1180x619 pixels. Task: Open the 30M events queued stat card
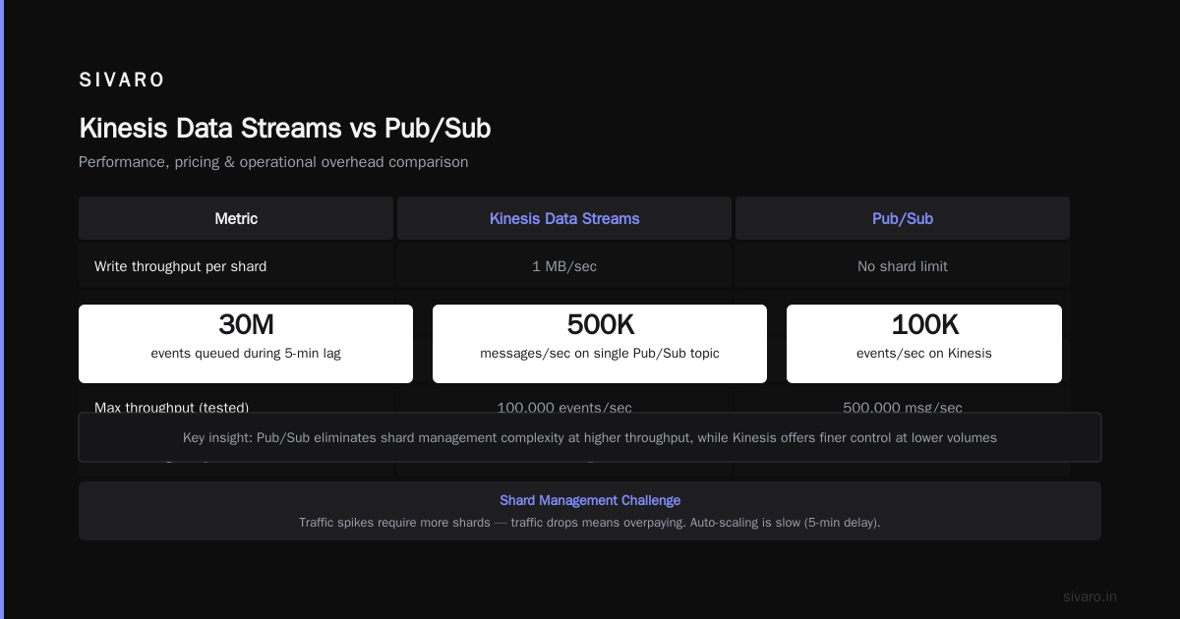pos(246,344)
